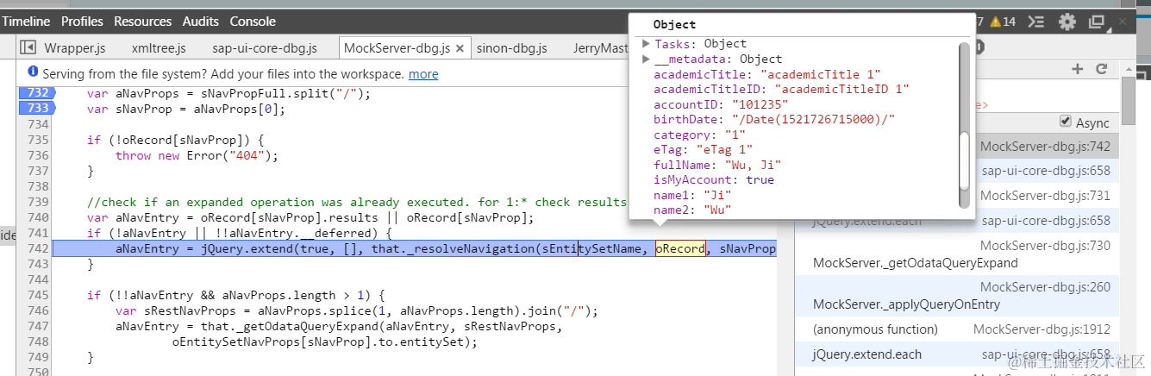Click line number 745 in gutter
This screenshot has height=376, width=1151.
click(37, 296)
